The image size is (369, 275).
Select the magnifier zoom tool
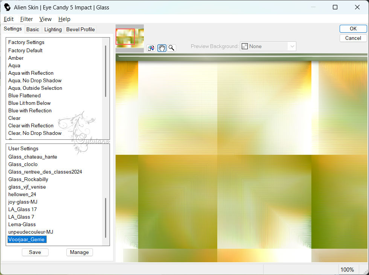coord(172,48)
